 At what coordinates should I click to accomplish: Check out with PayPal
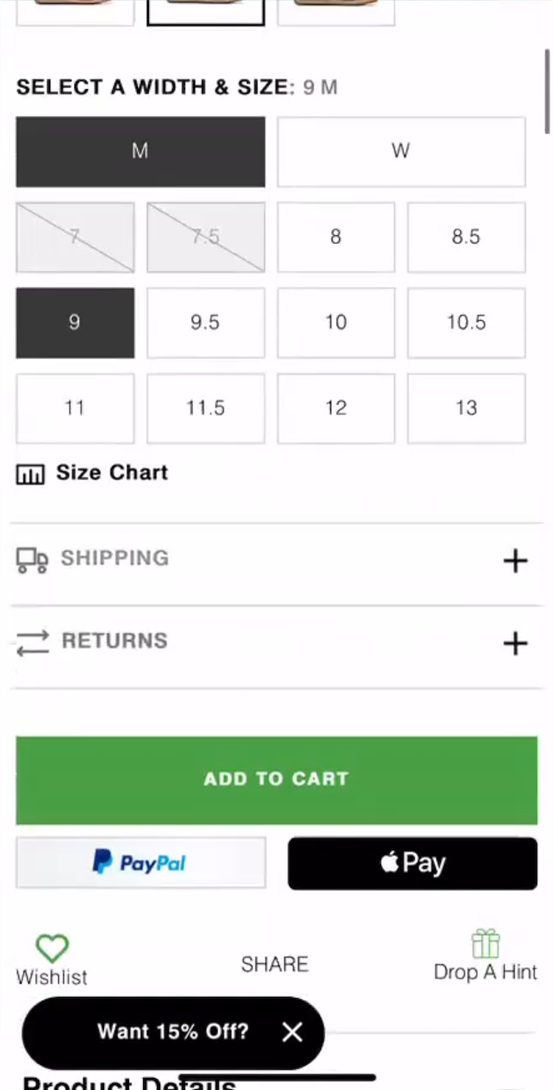pyautogui.click(x=140, y=863)
